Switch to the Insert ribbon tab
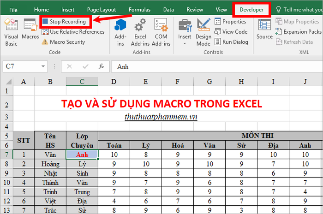The width and height of the screenshot is (323, 214). click(68, 10)
